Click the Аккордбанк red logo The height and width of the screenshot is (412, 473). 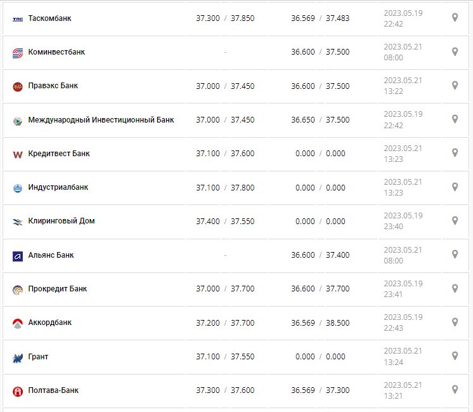tap(18, 323)
